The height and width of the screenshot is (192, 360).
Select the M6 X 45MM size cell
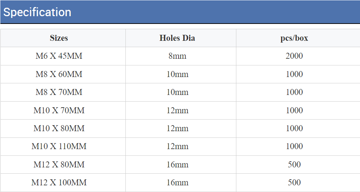pos(59,56)
